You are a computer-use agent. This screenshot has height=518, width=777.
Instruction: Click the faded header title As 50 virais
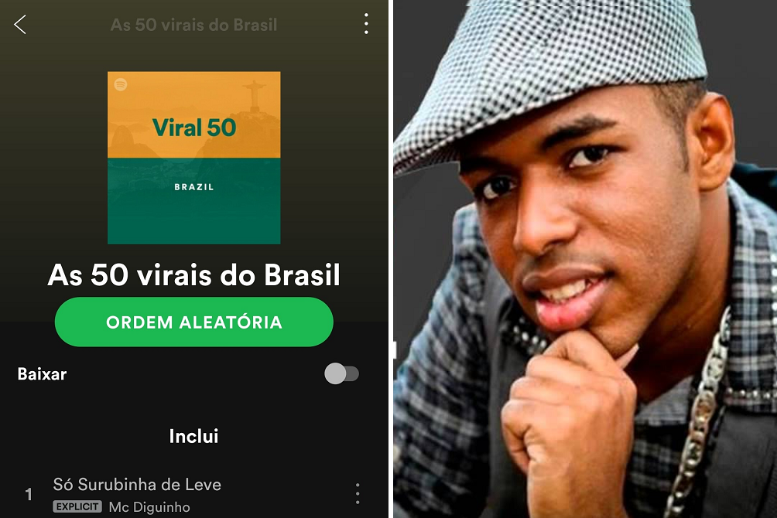[x=193, y=25]
